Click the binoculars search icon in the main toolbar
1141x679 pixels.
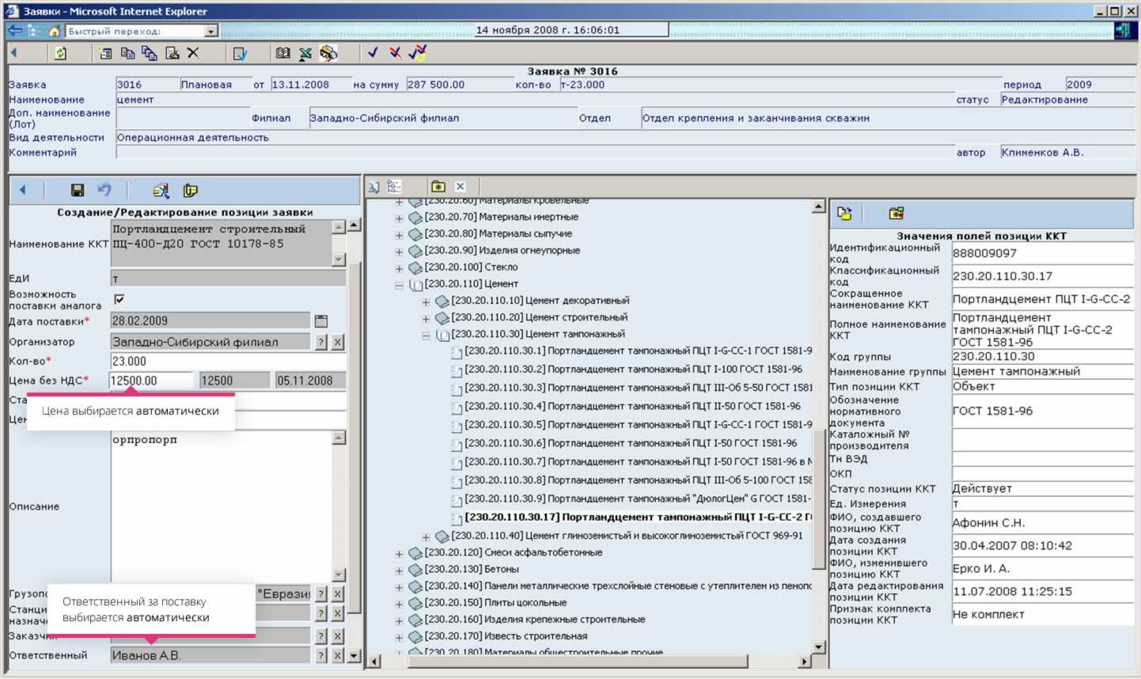point(328,53)
